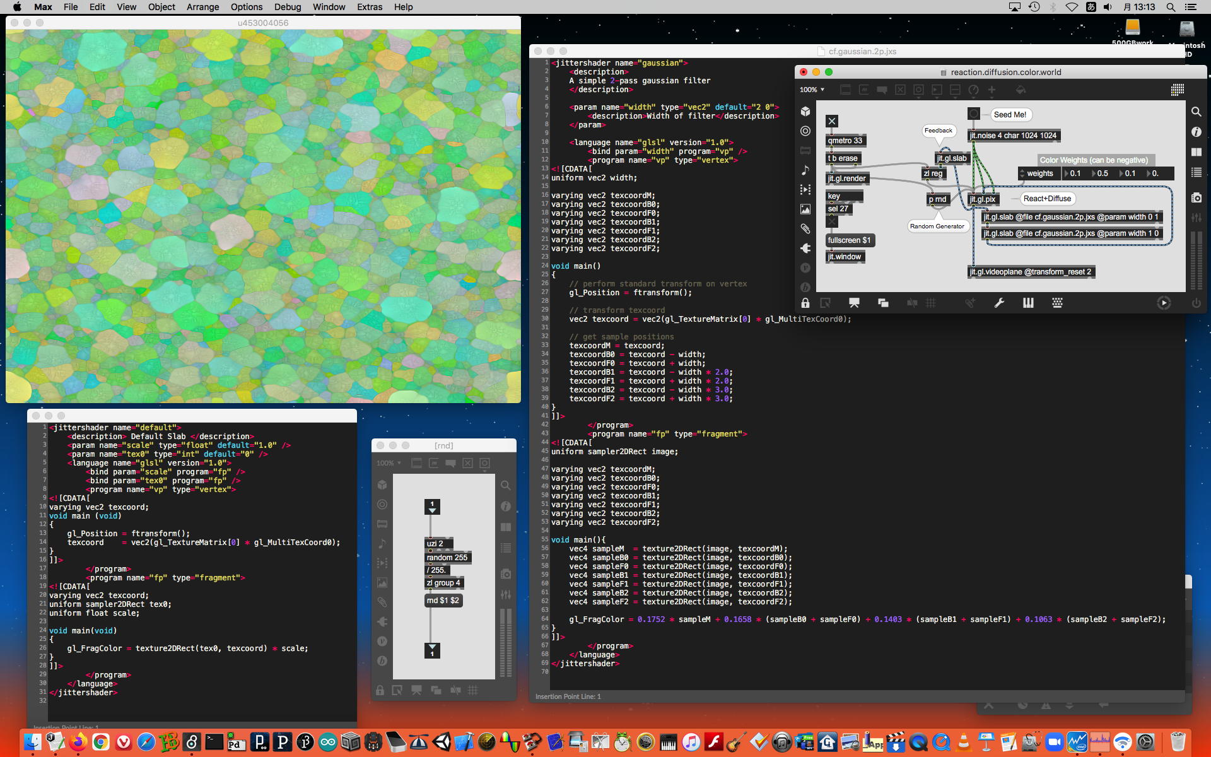This screenshot has width=1211, height=757.
Task: Click the Images browser icon in sidebar
Action: pyautogui.click(x=805, y=209)
